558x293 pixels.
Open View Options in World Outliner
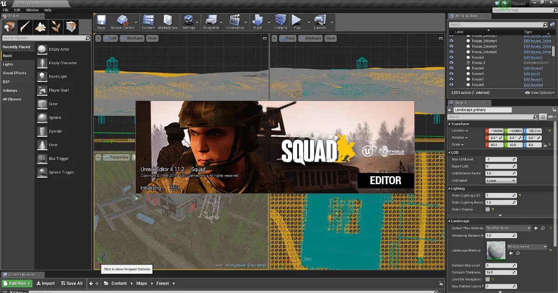coord(539,93)
